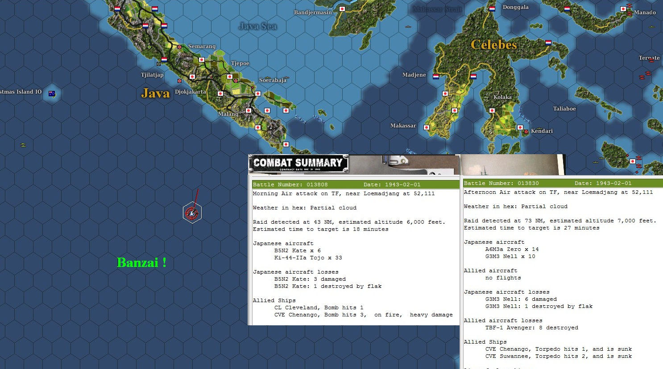The image size is (663, 369).
Task: Click the Tjepoe city label
Action: coord(240,63)
